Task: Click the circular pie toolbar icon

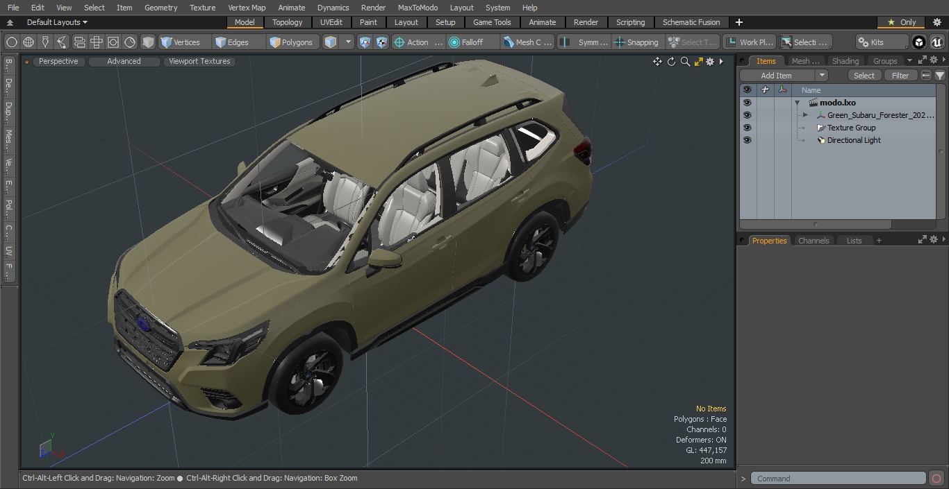Action: 130,42
